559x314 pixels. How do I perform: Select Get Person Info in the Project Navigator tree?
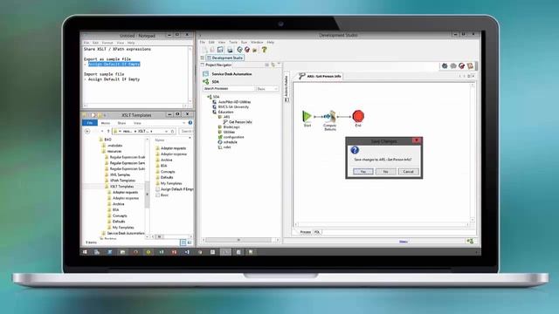(240, 122)
